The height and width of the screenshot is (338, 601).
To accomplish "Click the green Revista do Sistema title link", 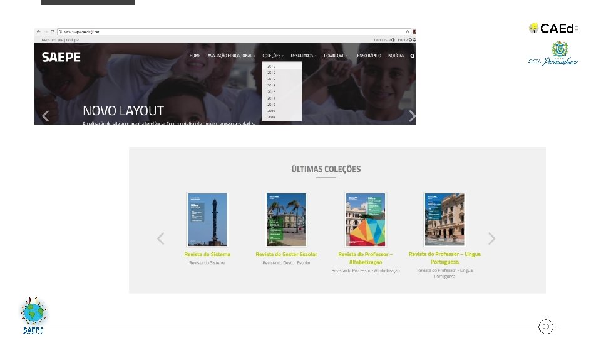I will click(207, 254).
